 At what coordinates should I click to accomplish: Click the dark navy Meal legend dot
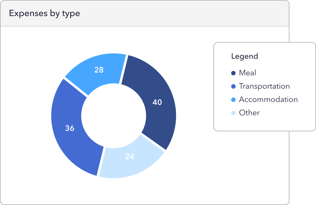[233, 73]
